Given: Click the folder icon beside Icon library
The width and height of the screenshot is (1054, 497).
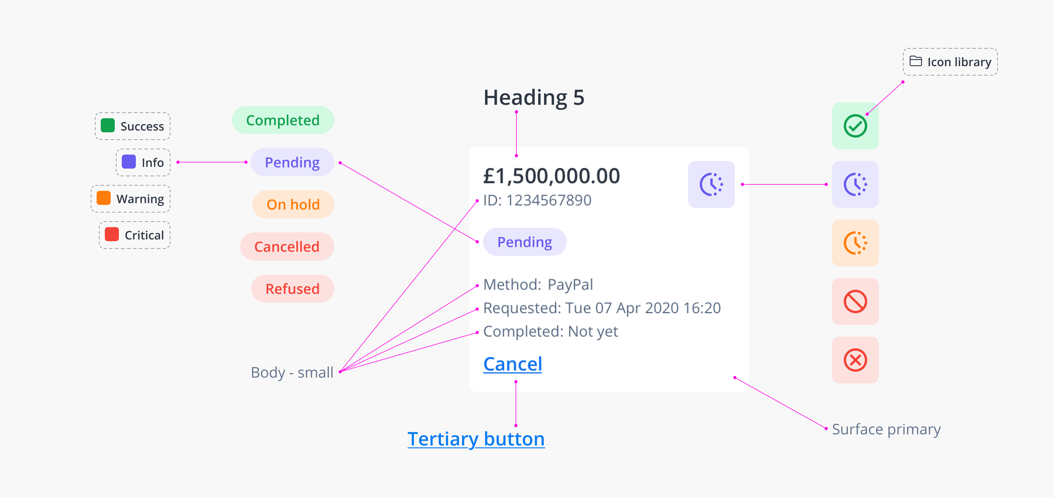Looking at the screenshot, I should [916, 61].
